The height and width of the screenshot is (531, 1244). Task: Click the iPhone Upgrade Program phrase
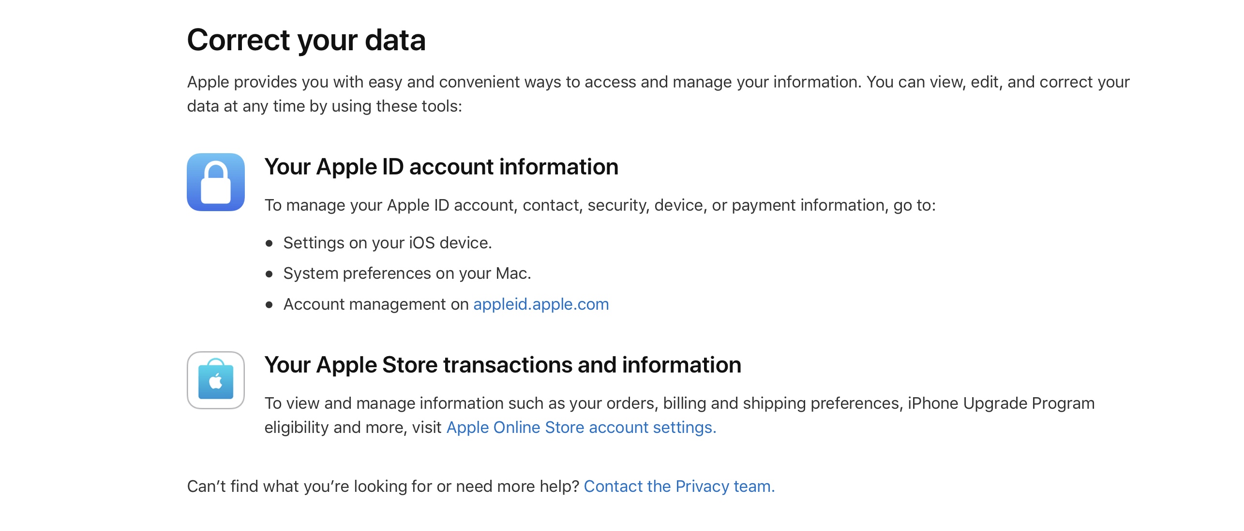pos(1001,403)
